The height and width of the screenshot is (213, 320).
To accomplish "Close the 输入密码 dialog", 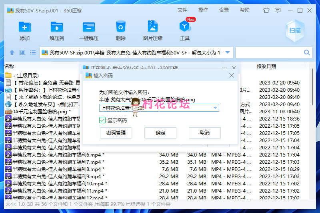I will click(232, 75).
